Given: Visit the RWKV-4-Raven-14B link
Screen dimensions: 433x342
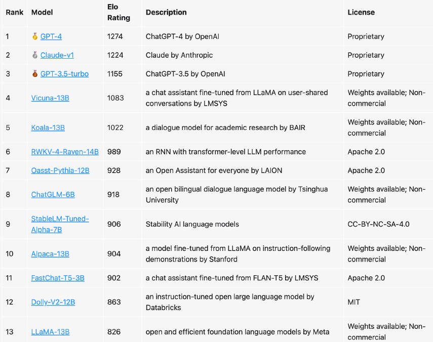Looking at the screenshot, I should 65,152.
